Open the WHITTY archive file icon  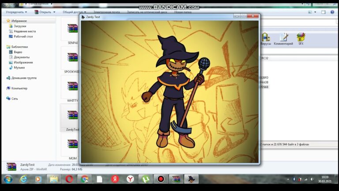pyautogui.click(x=72, y=86)
